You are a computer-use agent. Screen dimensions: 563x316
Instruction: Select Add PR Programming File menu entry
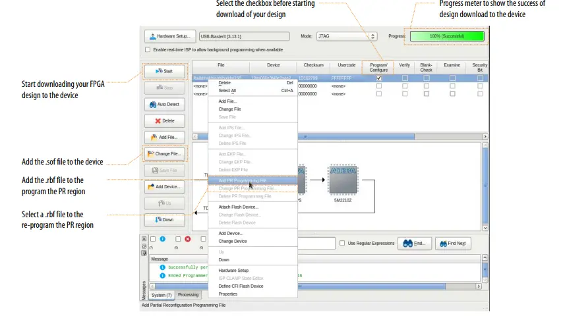pos(243,180)
